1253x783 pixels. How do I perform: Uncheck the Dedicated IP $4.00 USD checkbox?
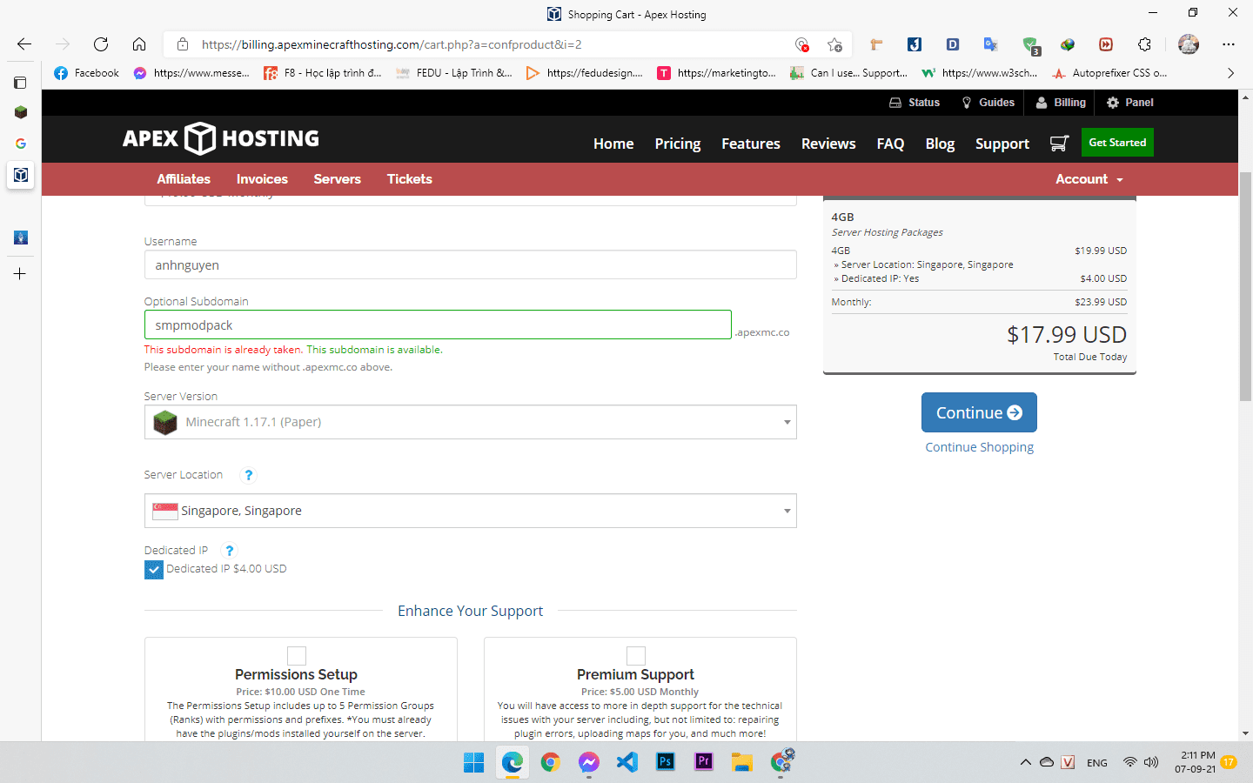(154, 570)
